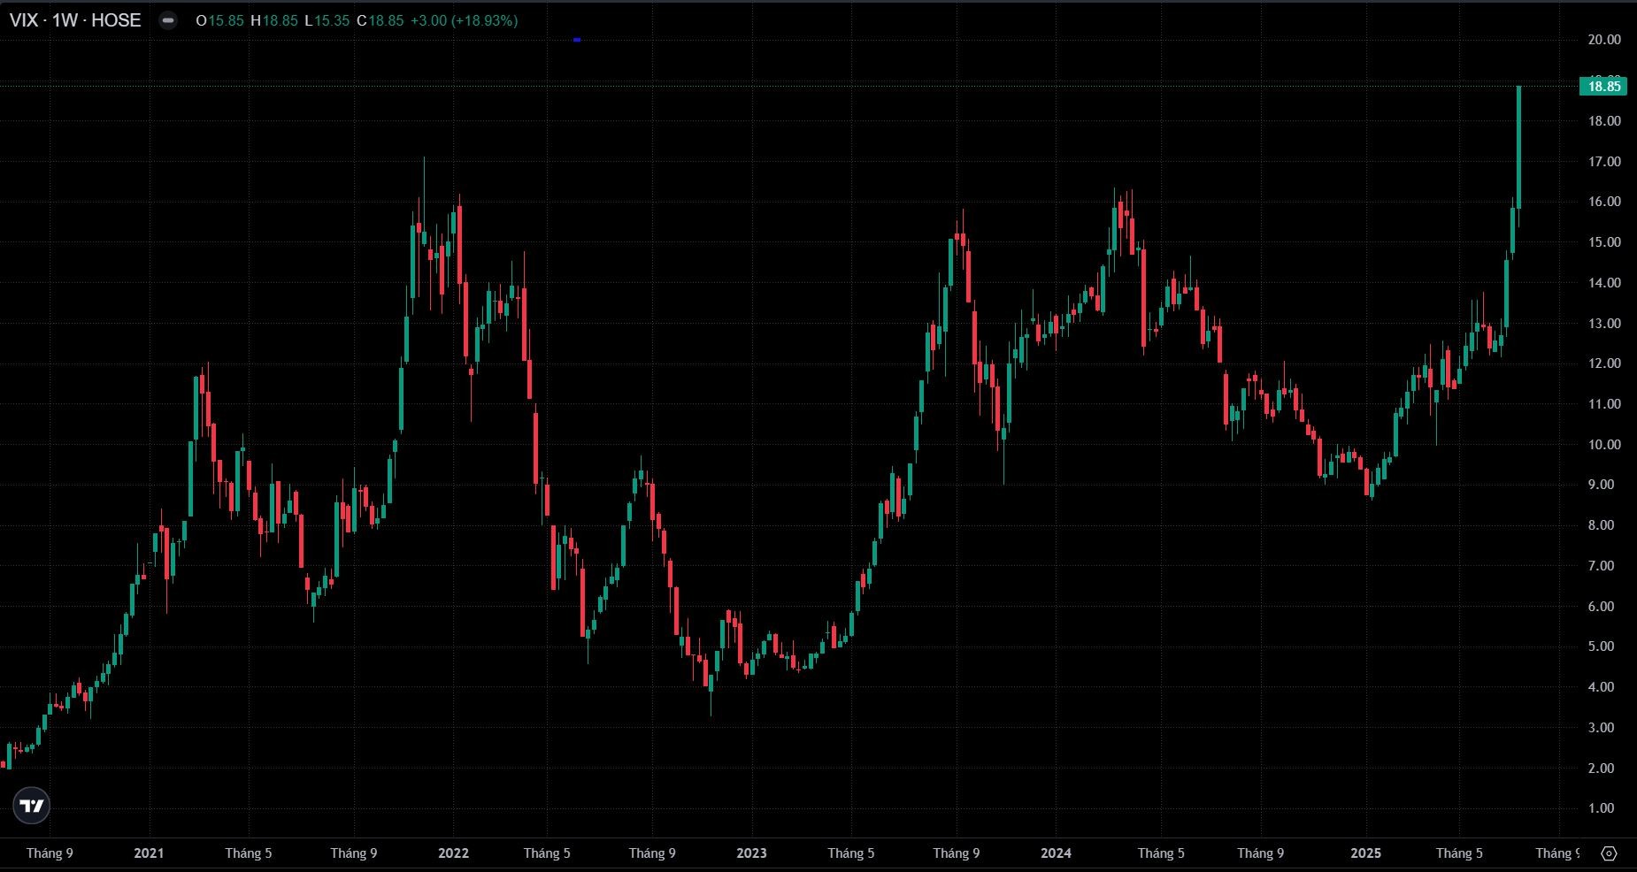The height and width of the screenshot is (872, 1637).
Task: Click the TradingView logo icon
Action: click(x=32, y=806)
